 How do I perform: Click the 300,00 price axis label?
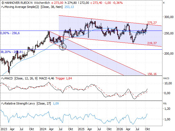click(x=169, y=17)
